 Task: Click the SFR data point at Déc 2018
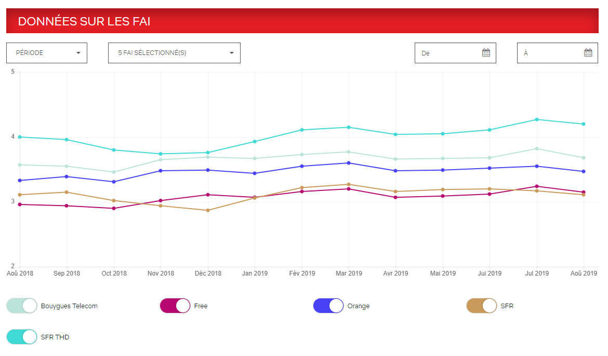pos(208,210)
